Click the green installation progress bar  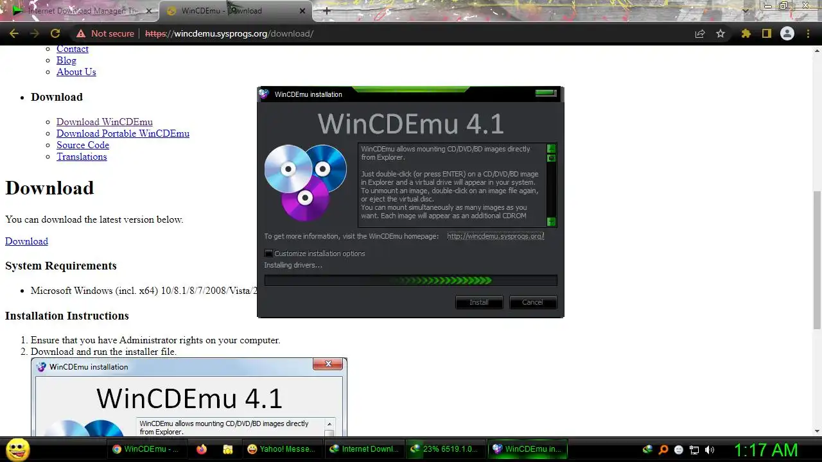tap(410, 280)
